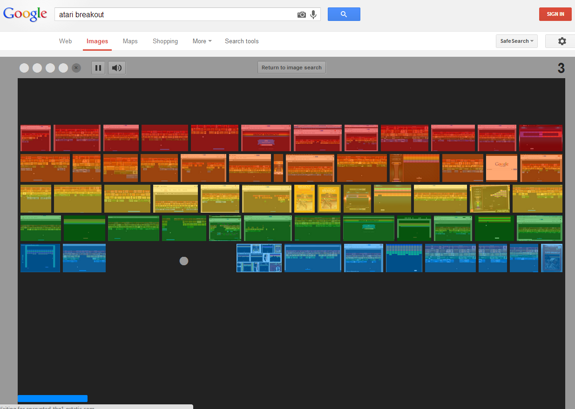This screenshot has height=409, width=575.
Task: Click the green brick with teal ribbon banner
Action: (369, 228)
